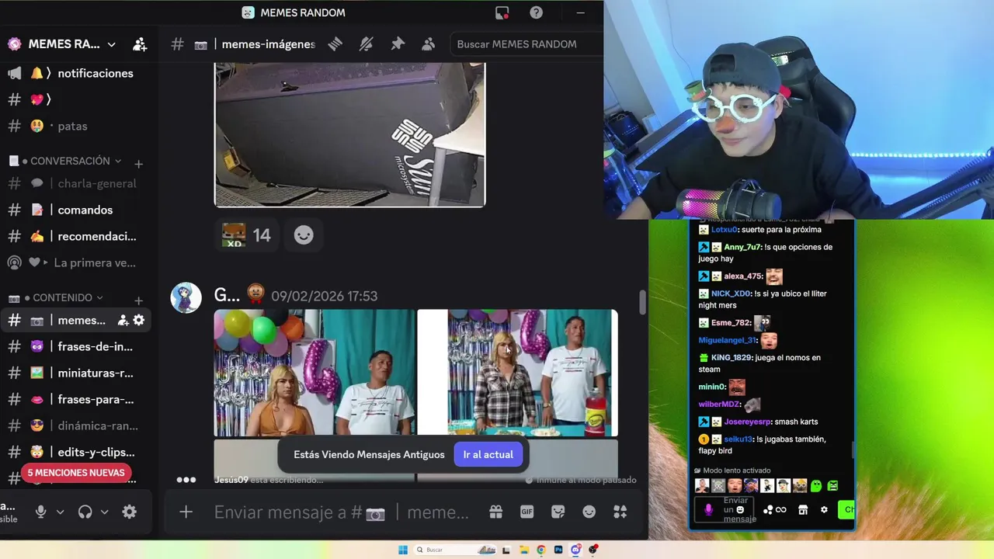Screen dimensions: 994x559
Task: Open right birthday party image with plaid shirt
Action: [518, 373]
